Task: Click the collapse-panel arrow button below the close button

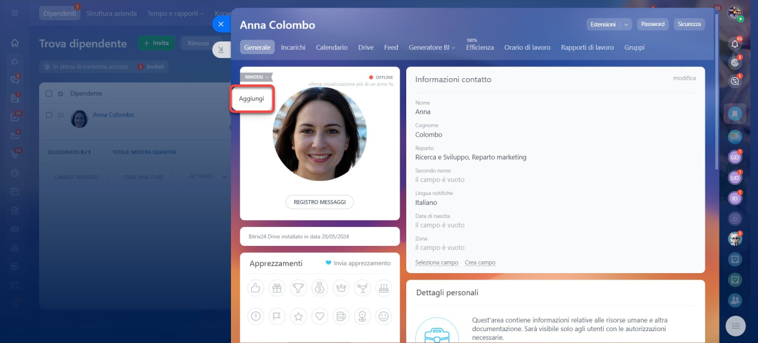Action: point(221,50)
